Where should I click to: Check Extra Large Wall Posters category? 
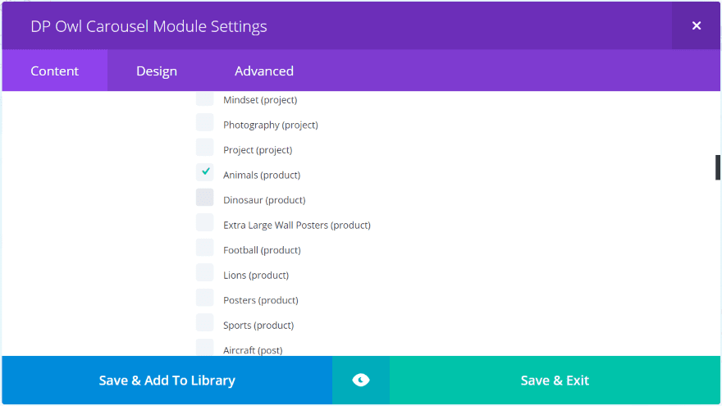coord(205,223)
